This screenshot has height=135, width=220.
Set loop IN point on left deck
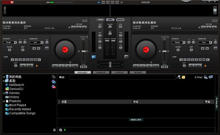(x=23, y=66)
